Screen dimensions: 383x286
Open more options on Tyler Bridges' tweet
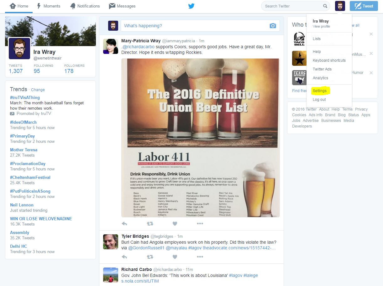200,257
